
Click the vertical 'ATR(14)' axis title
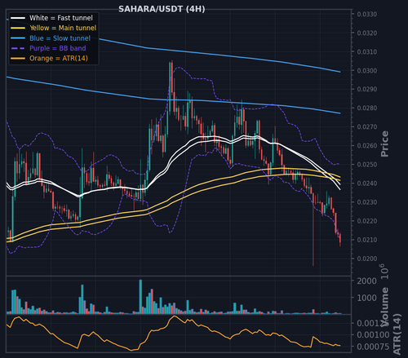coord(397,334)
